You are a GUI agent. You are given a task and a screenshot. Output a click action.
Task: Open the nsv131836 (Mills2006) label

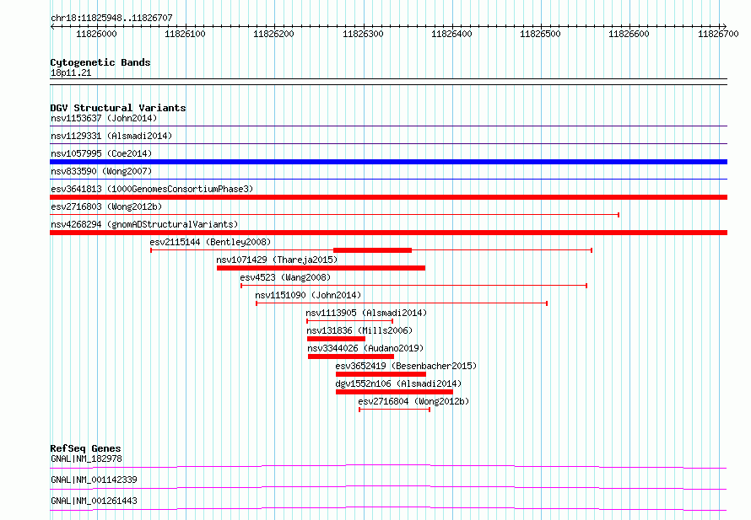359,330
